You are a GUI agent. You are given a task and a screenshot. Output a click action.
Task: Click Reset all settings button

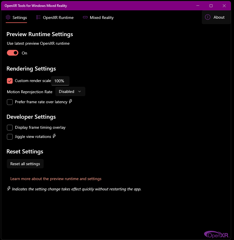coord(25,164)
